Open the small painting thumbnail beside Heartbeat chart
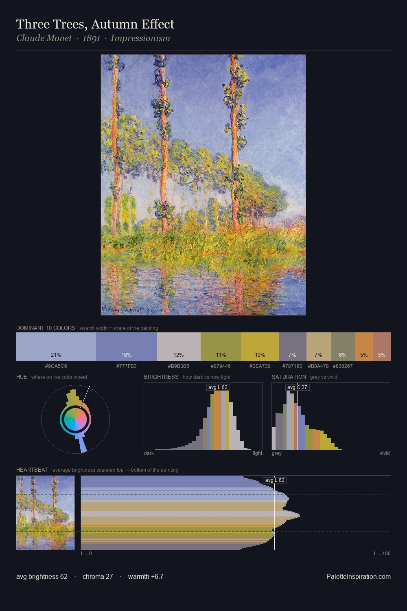The width and height of the screenshot is (407, 611). click(x=46, y=513)
